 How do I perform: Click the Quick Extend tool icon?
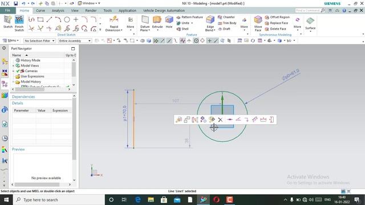[x=40, y=28]
